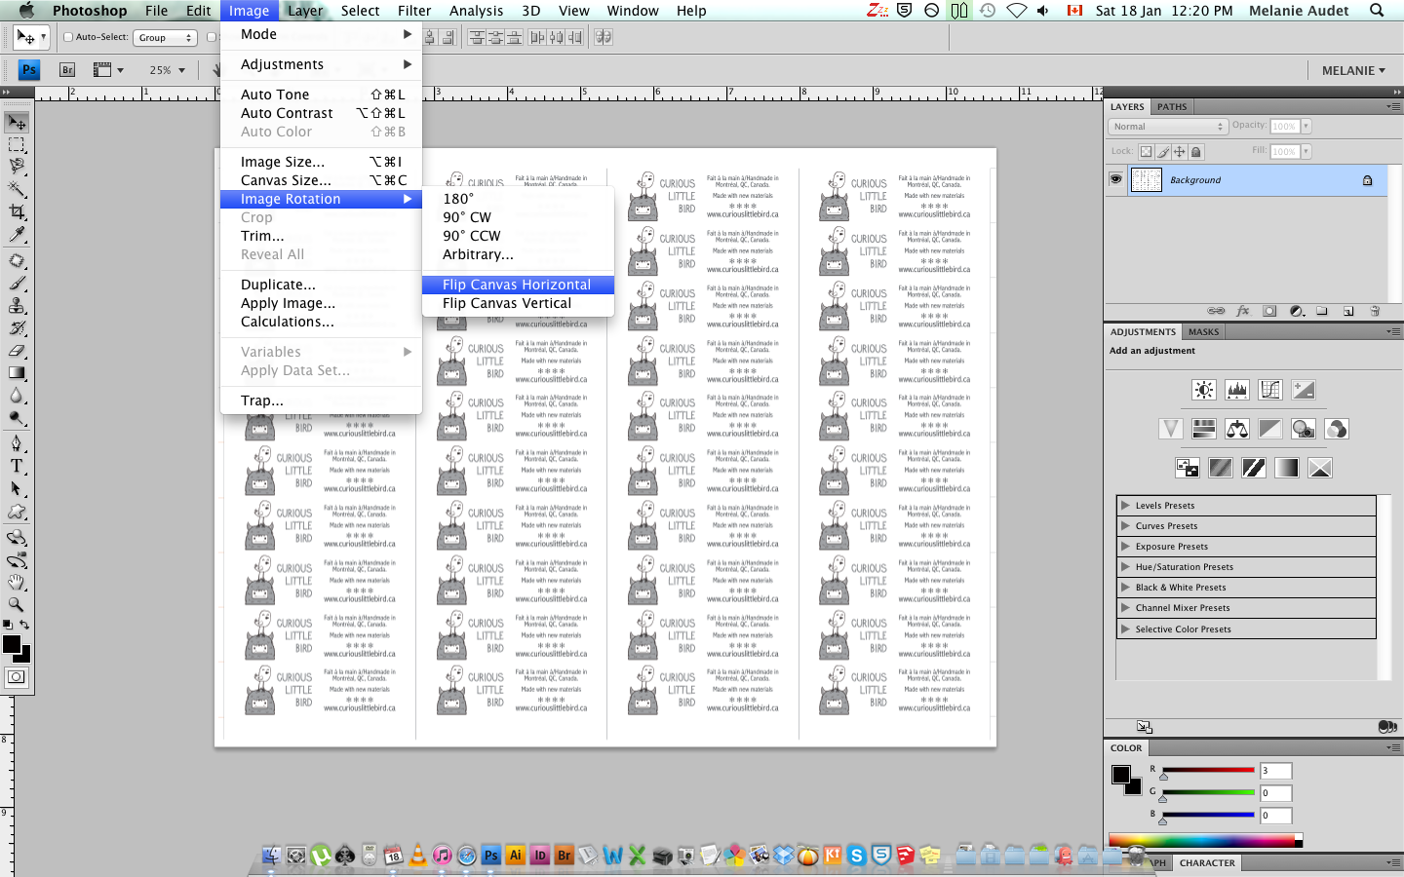Add a Photo Filter adjustment
This screenshot has height=877, width=1404.
point(1304,429)
